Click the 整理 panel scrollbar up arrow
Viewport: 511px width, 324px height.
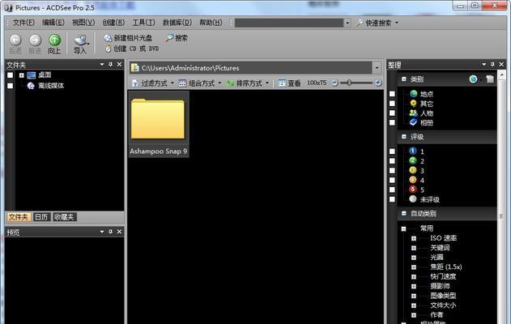[501, 75]
